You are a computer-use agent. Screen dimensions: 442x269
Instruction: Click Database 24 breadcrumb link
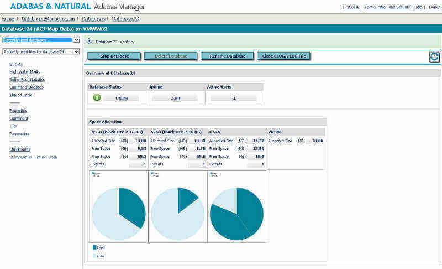click(x=126, y=19)
